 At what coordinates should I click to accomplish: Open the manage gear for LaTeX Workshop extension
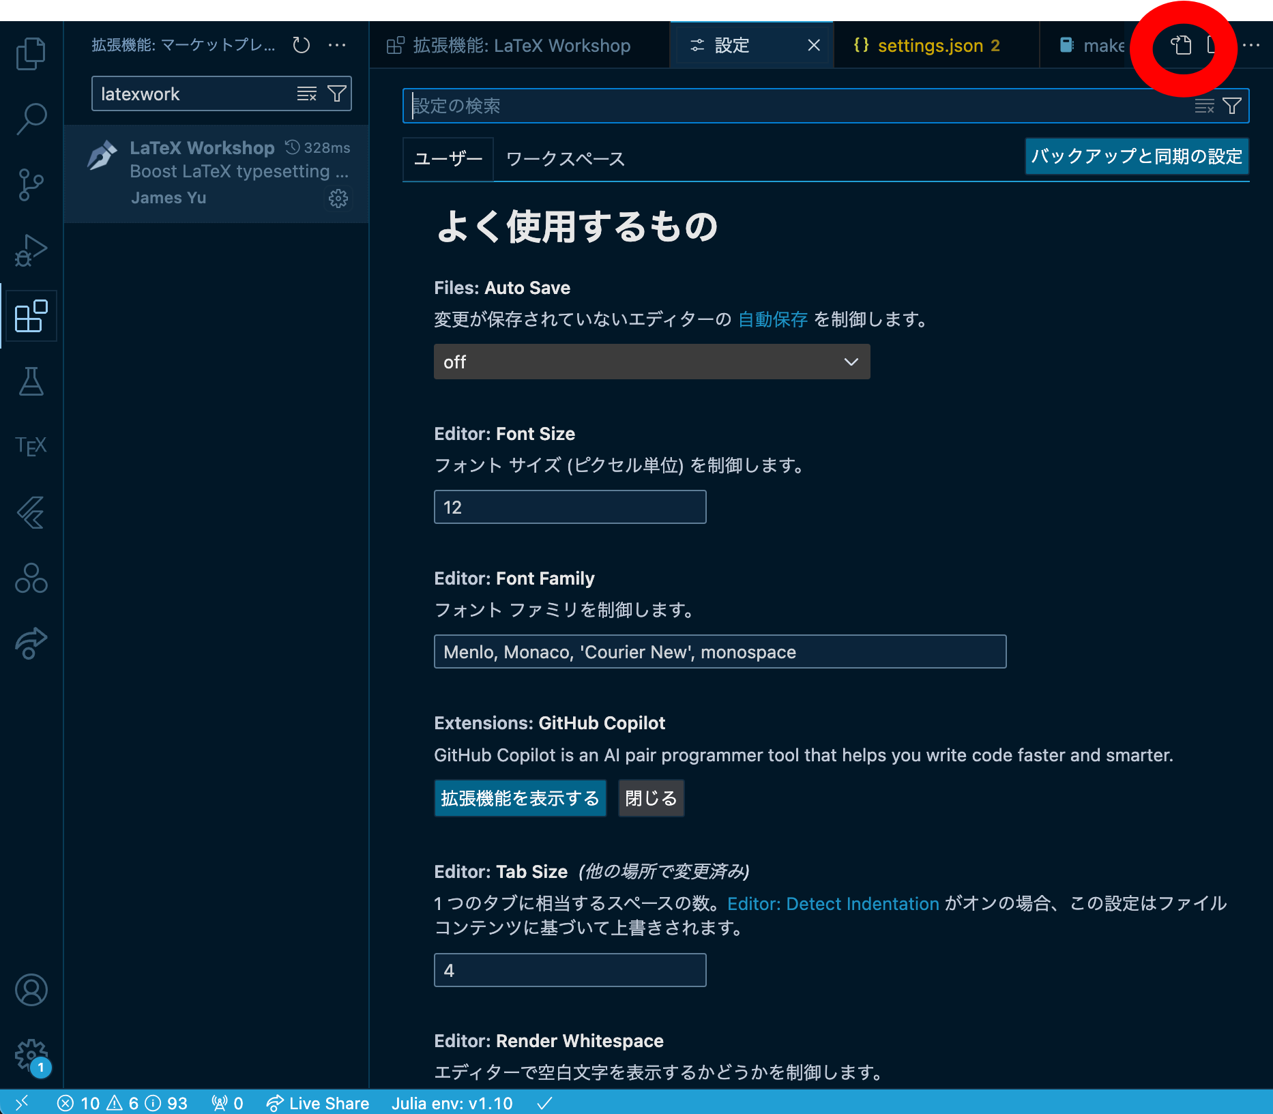click(338, 199)
